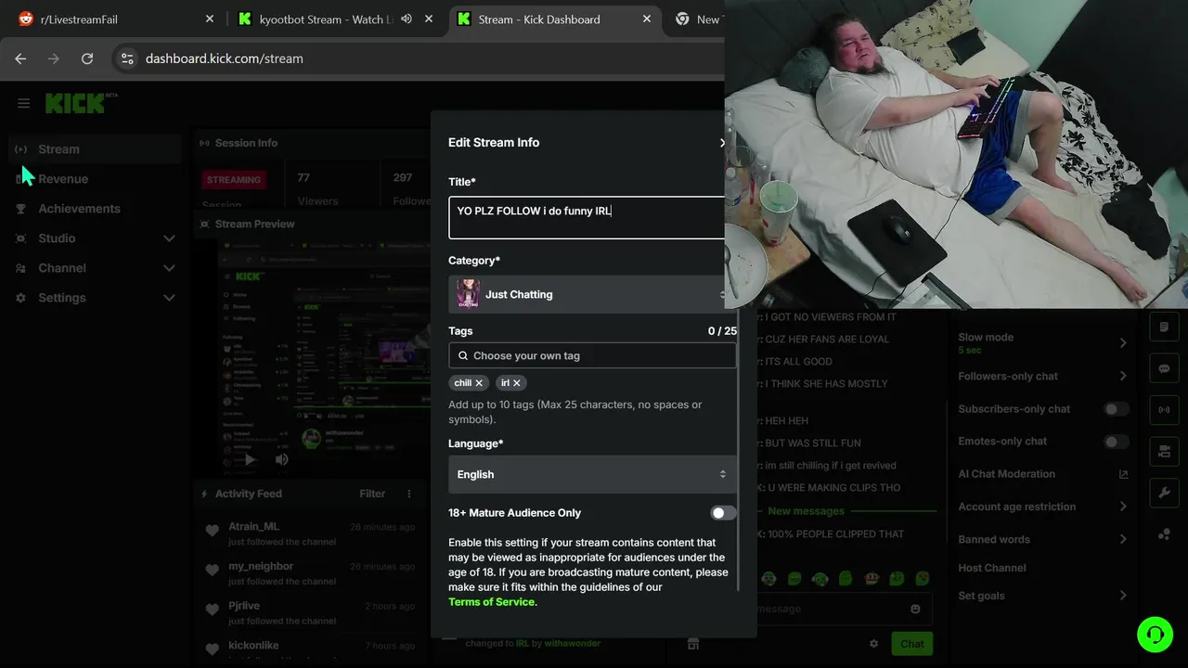Click New messages indicator in chat
Viewport: 1188px width, 668px height.
[807, 511]
